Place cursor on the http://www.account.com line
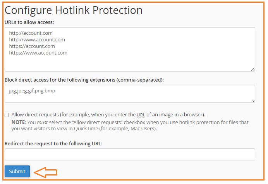This screenshot has width=268, height=184. (37, 39)
